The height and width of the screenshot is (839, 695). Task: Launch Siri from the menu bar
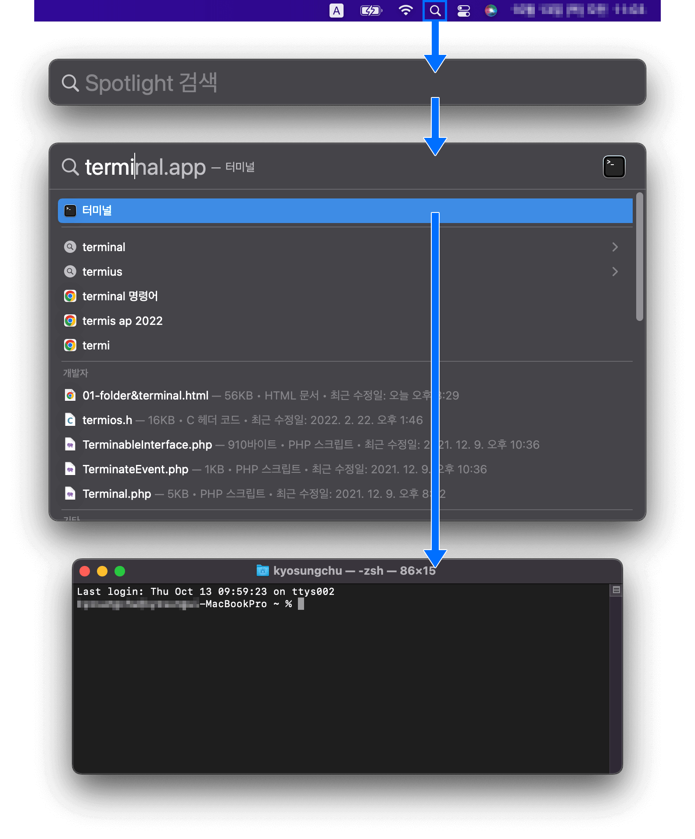pyautogui.click(x=491, y=11)
